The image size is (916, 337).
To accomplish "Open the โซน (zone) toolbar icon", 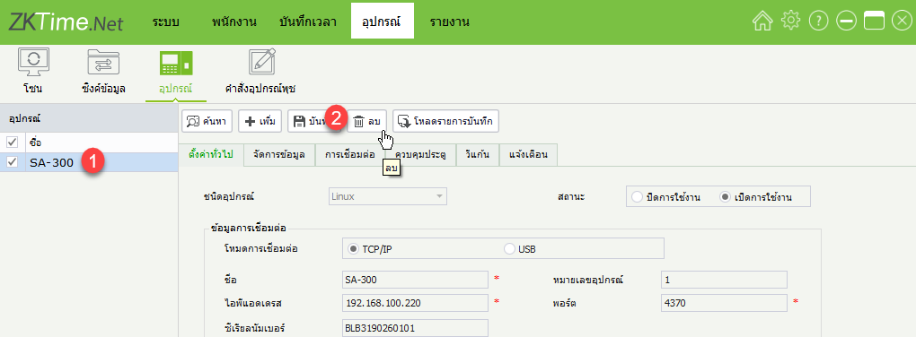I will click(33, 71).
